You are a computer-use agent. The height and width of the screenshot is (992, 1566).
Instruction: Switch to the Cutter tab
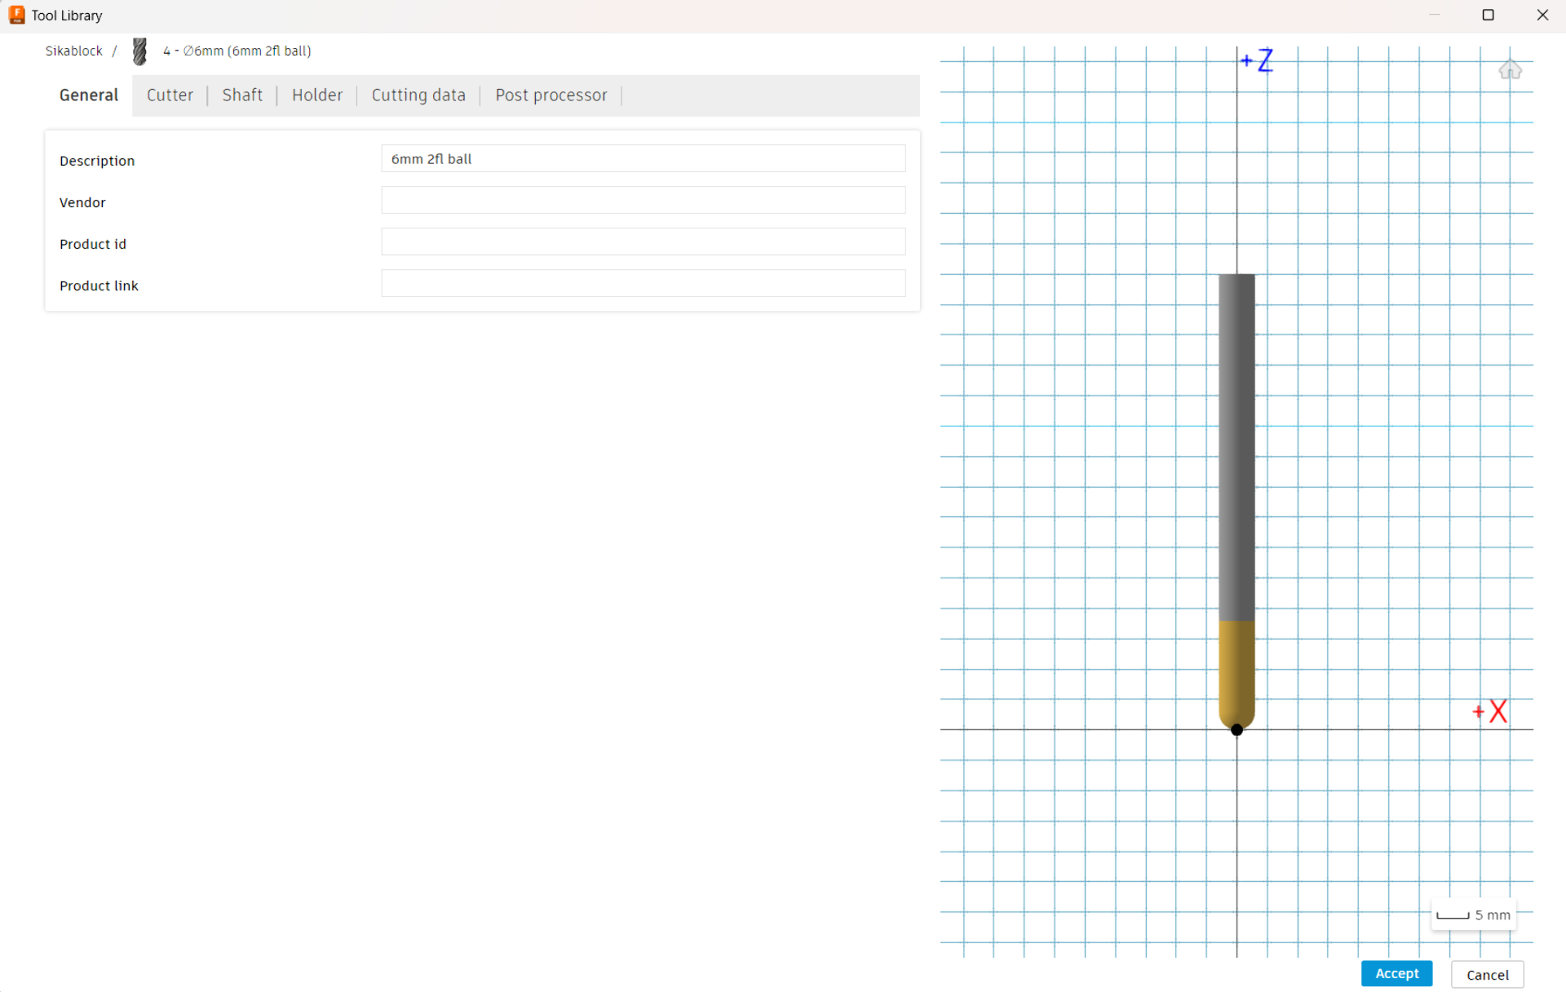tap(170, 95)
